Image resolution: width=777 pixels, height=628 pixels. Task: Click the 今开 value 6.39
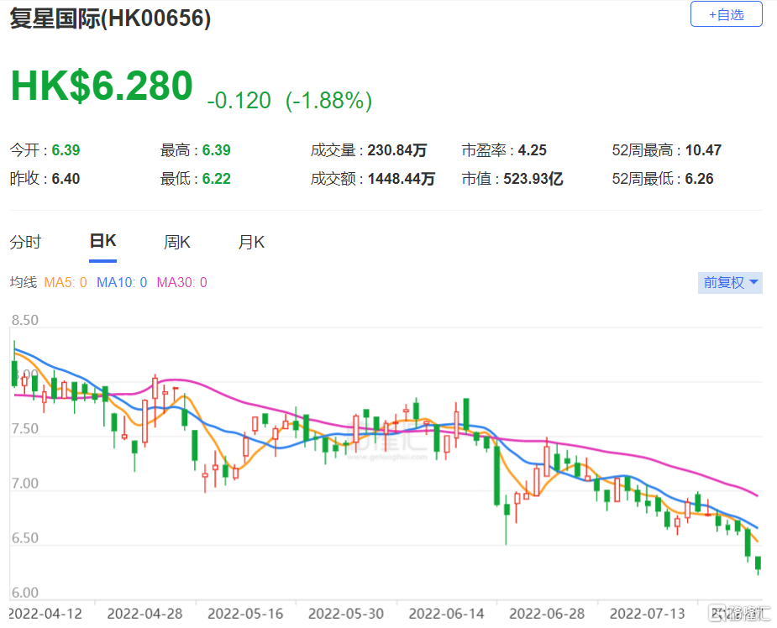(66, 150)
